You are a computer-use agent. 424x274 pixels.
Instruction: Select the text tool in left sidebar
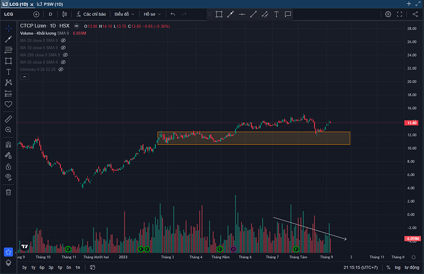coord(9,72)
